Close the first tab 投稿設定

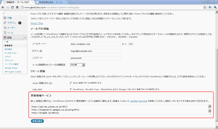pos(33,2)
